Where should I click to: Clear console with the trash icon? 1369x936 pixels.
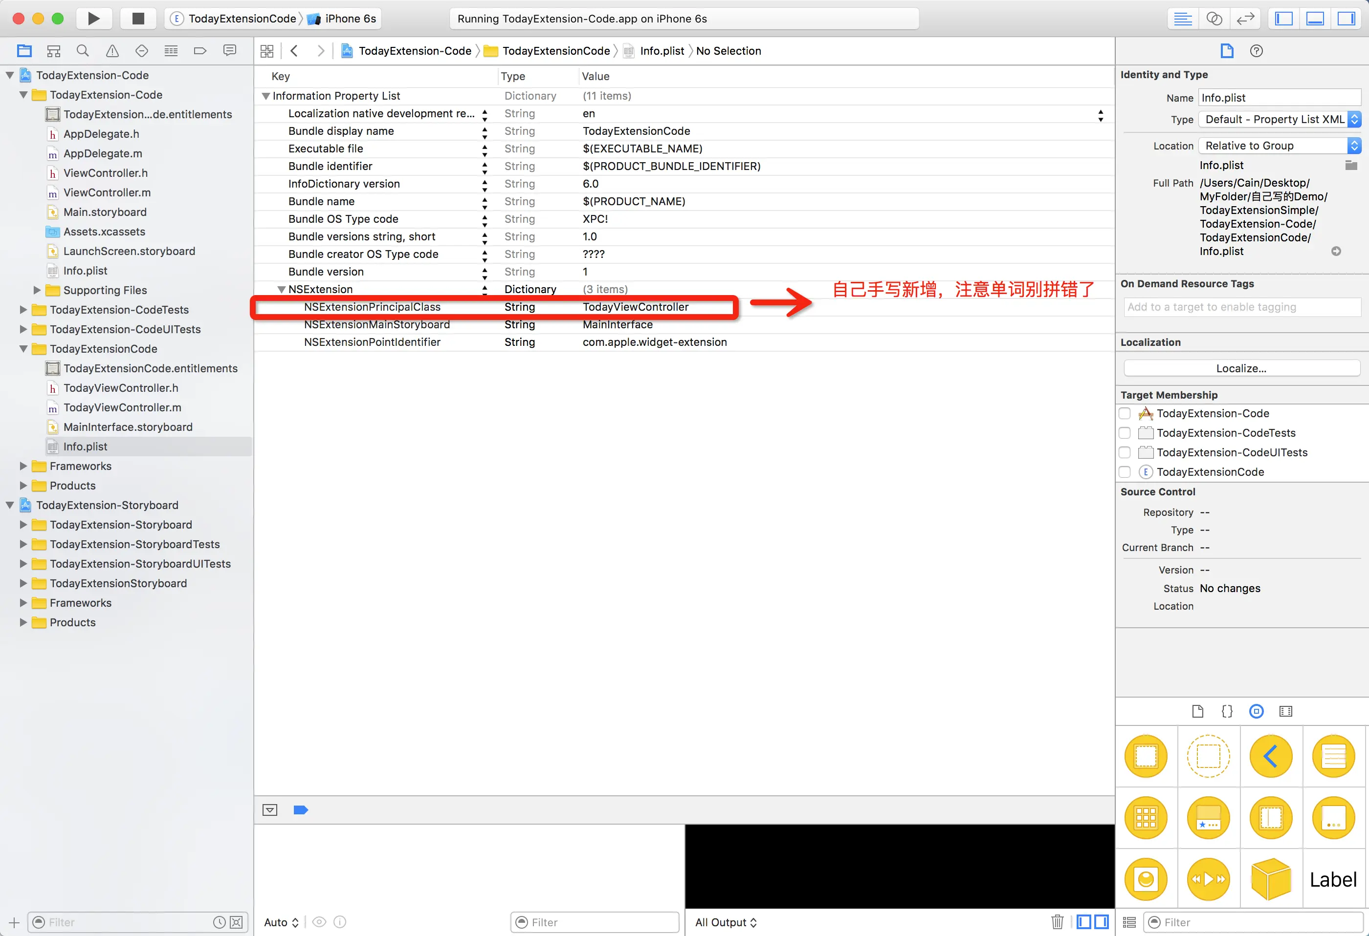click(1057, 921)
